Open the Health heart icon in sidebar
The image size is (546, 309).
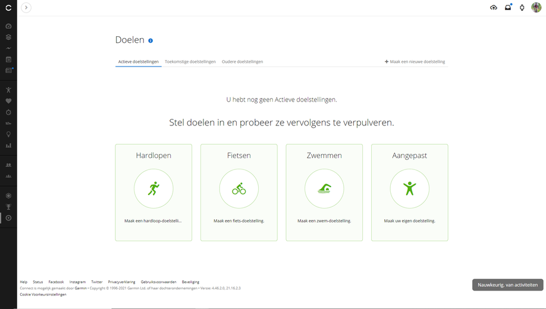[x=8, y=101]
